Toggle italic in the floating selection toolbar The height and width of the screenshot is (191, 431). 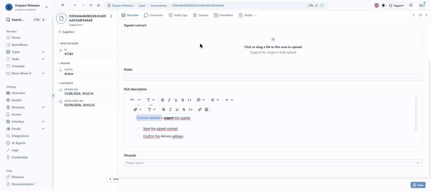(x=170, y=109)
